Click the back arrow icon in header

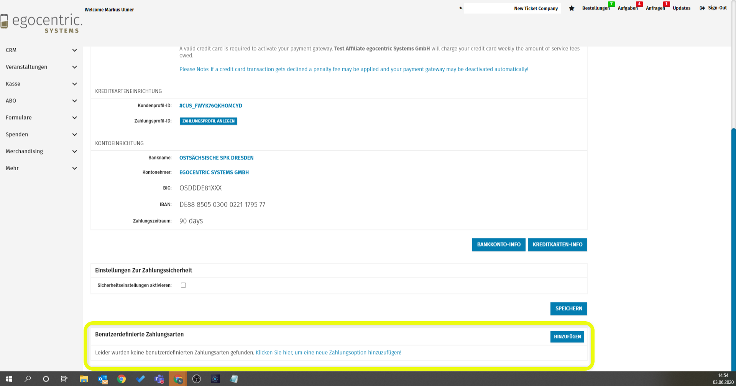coord(461,8)
